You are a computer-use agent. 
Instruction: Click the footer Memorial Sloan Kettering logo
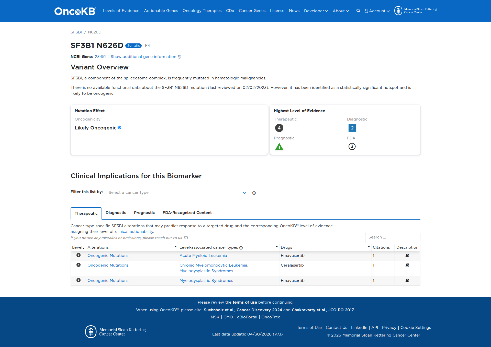point(116,332)
